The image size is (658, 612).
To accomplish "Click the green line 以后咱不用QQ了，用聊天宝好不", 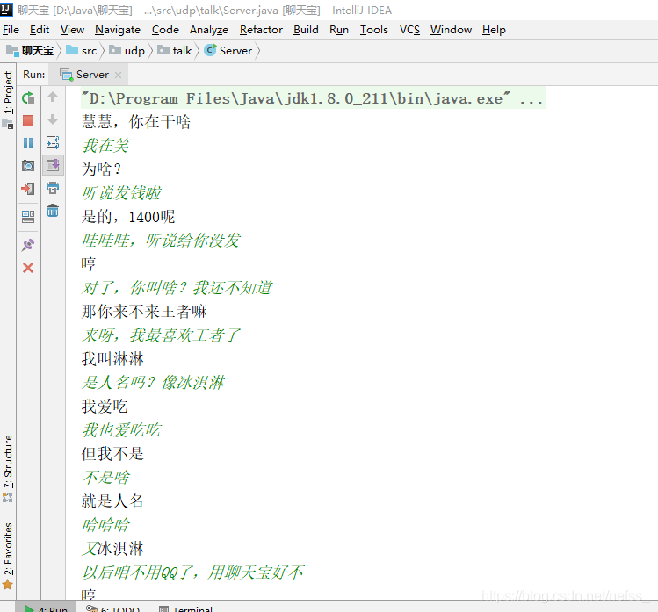I will click(x=193, y=572).
